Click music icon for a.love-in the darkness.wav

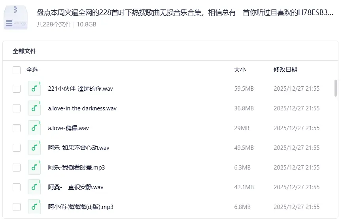(x=34, y=108)
